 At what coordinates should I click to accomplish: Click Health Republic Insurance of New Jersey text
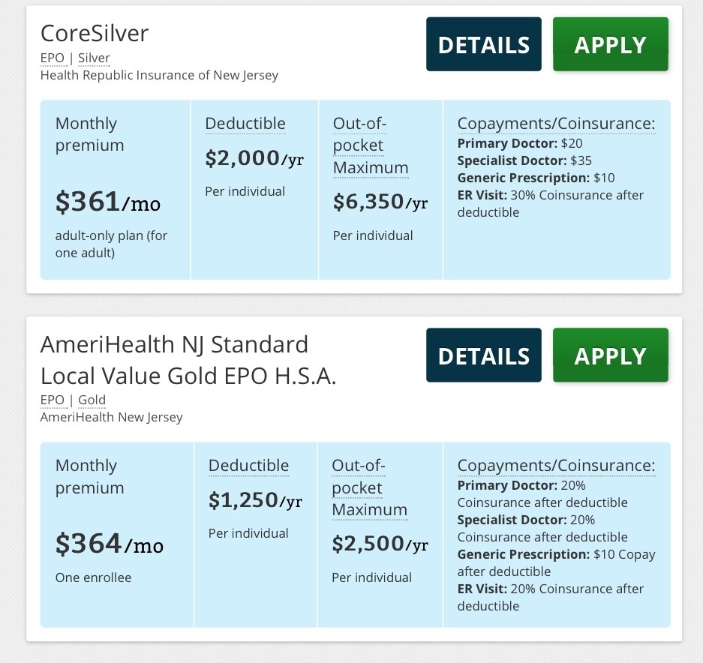pos(159,75)
